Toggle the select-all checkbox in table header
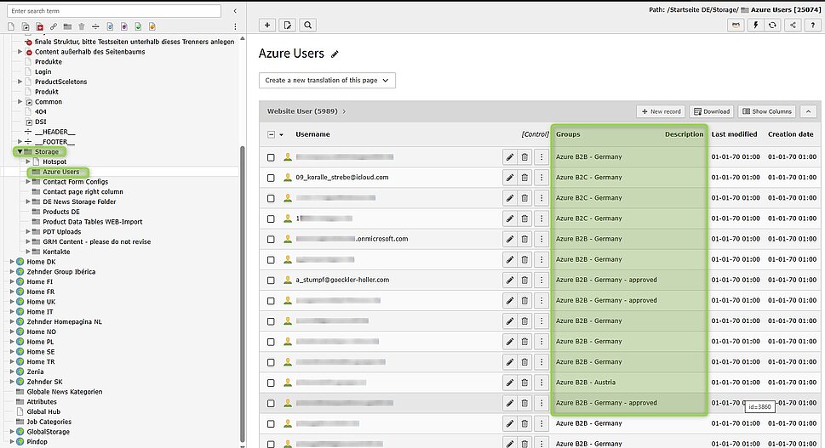The image size is (825, 448). click(272, 134)
